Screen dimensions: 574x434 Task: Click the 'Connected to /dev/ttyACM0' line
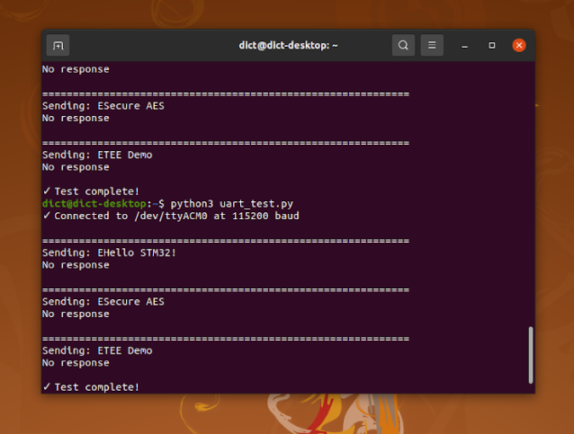pyautogui.click(x=171, y=216)
